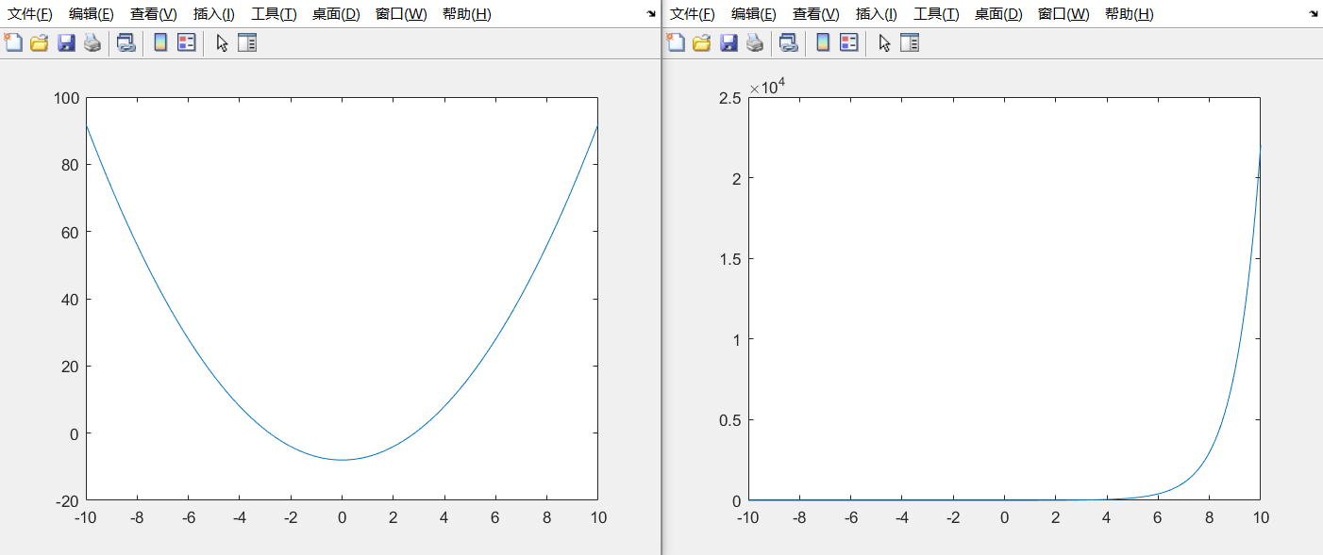
Task: Click x-axis tick -10 in left plot
Action: point(86,517)
